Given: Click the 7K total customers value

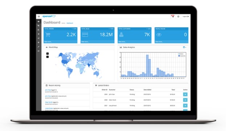Looking at the screenshot, I should [147, 34].
